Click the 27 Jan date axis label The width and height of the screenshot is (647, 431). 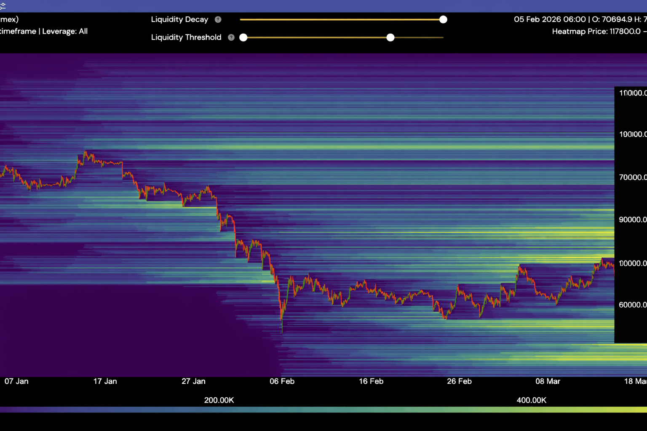tap(193, 381)
